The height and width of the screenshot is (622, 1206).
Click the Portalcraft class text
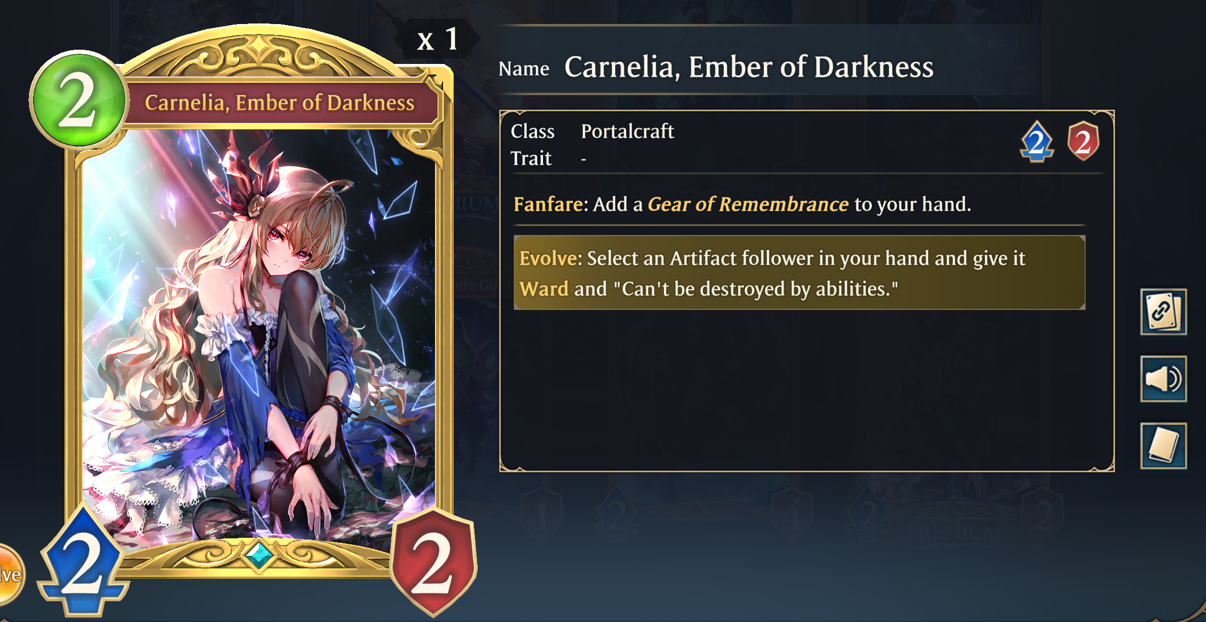[627, 131]
